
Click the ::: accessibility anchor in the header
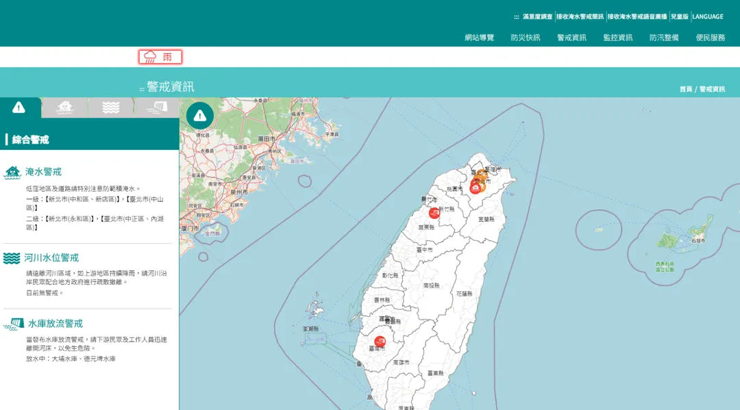[x=517, y=17]
